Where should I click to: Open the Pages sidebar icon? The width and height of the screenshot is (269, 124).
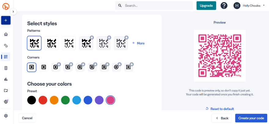[x=6, y=68]
